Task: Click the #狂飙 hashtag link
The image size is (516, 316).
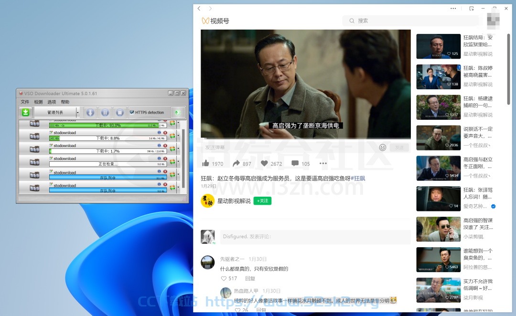Action: click(358, 178)
